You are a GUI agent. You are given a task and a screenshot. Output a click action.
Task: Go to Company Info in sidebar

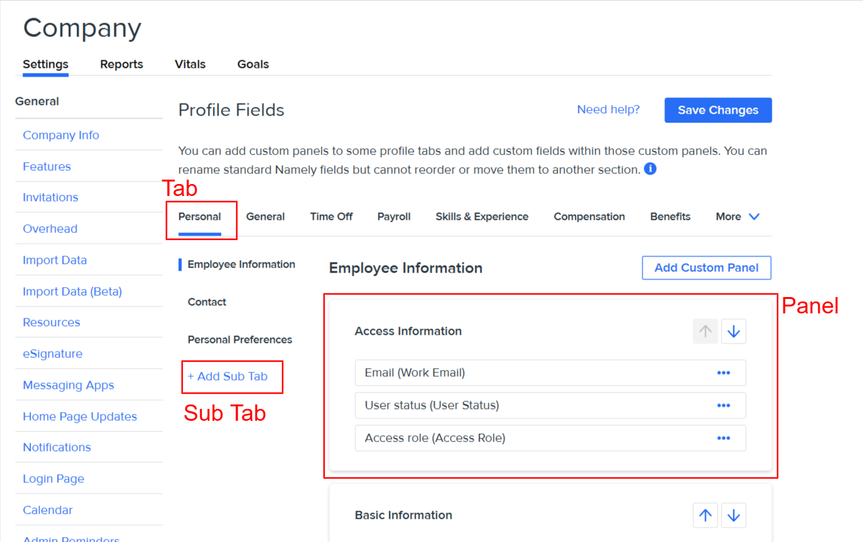61,135
